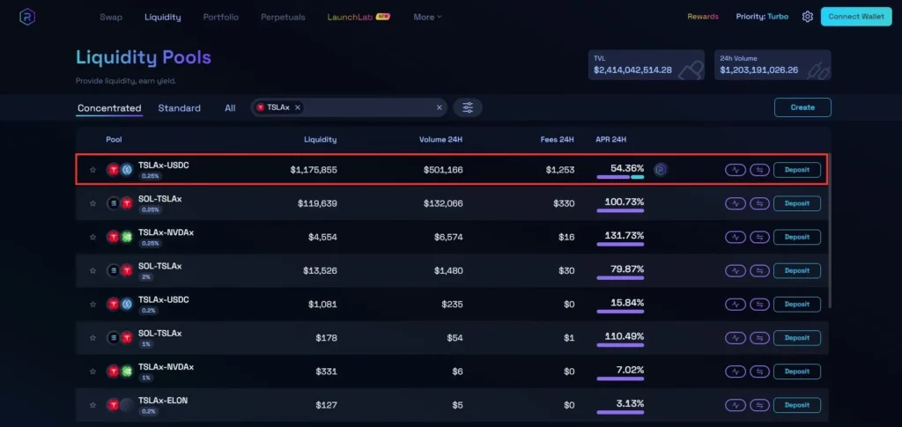This screenshot has width=902, height=427.
Task: Click the APR bar under 100.73%
Action: click(620, 211)
